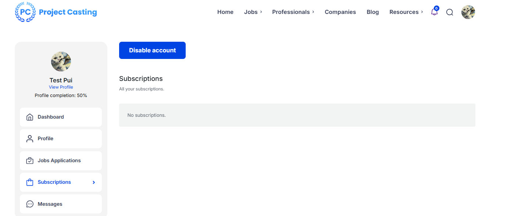The width and height of the screenshot is (521, 216).
Task: Click the Jobs Applications briefcase icon
Action: (x=30, y=161)
